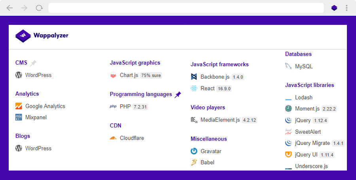
Task: Click the Underscore.js icon
Action: (288, 169)
